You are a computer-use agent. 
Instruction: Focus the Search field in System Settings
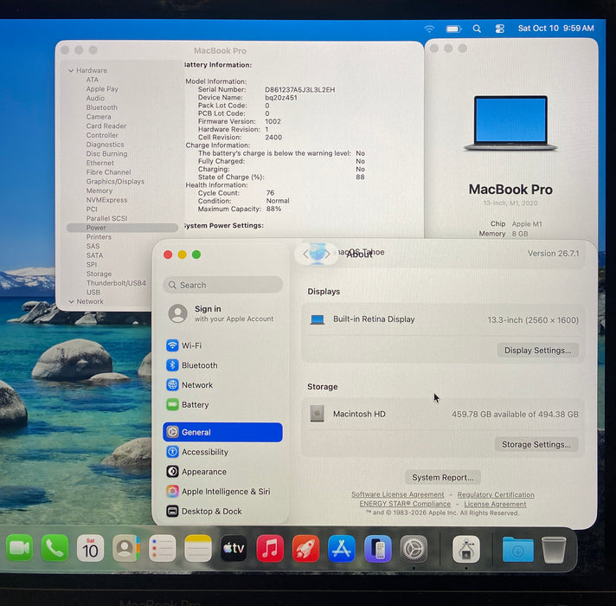pyautogui.click(x=222, y=285)
